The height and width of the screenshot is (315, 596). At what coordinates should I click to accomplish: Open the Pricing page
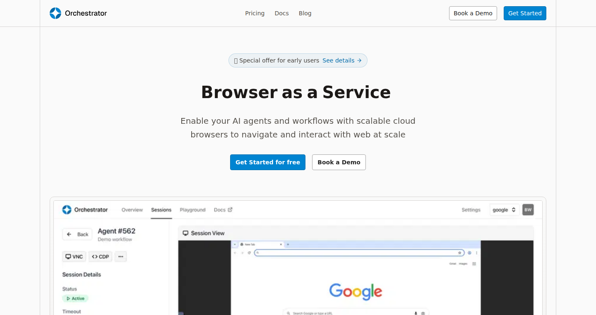(255, 13)
